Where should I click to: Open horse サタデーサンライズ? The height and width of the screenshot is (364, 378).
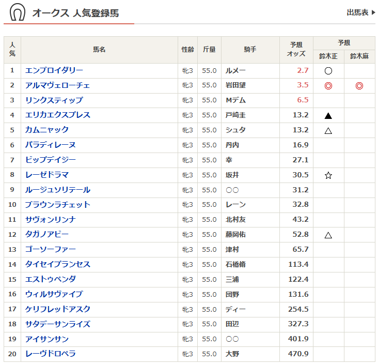[58, 324]
